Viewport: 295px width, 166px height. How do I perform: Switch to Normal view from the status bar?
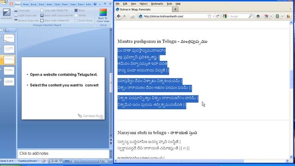coord(52,161)
